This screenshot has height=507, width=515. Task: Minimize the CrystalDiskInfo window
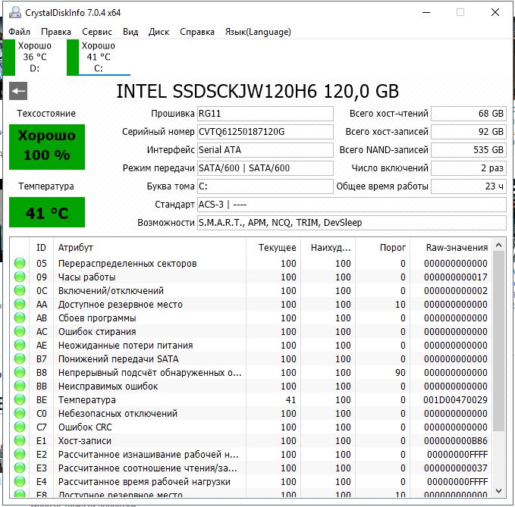pyautogui.click(x=426, y=12)
